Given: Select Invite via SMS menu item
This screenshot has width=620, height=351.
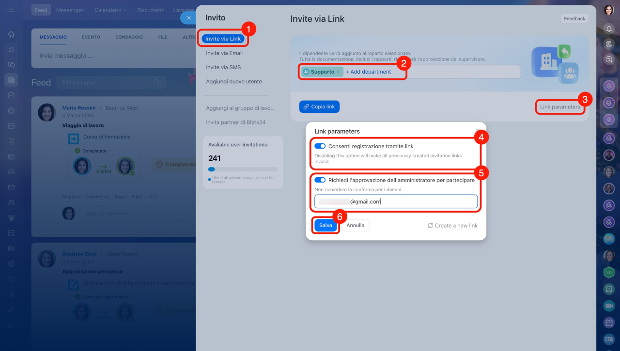Looking at the screenshot, I should 223,67.
